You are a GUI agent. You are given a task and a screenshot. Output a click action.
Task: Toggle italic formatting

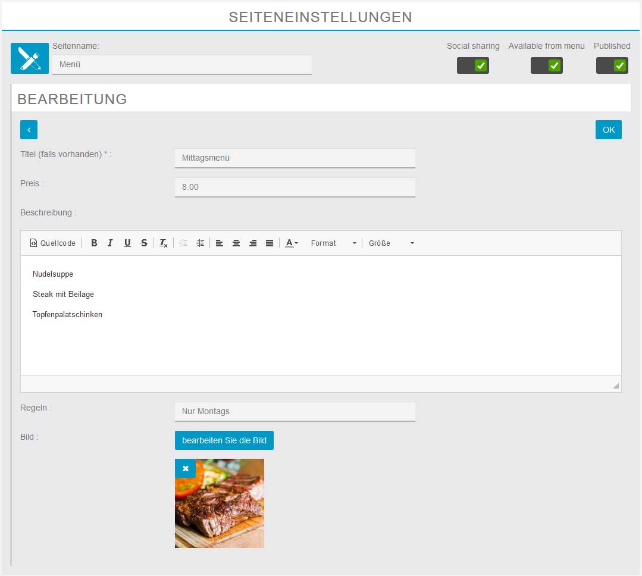click(111, 243)
